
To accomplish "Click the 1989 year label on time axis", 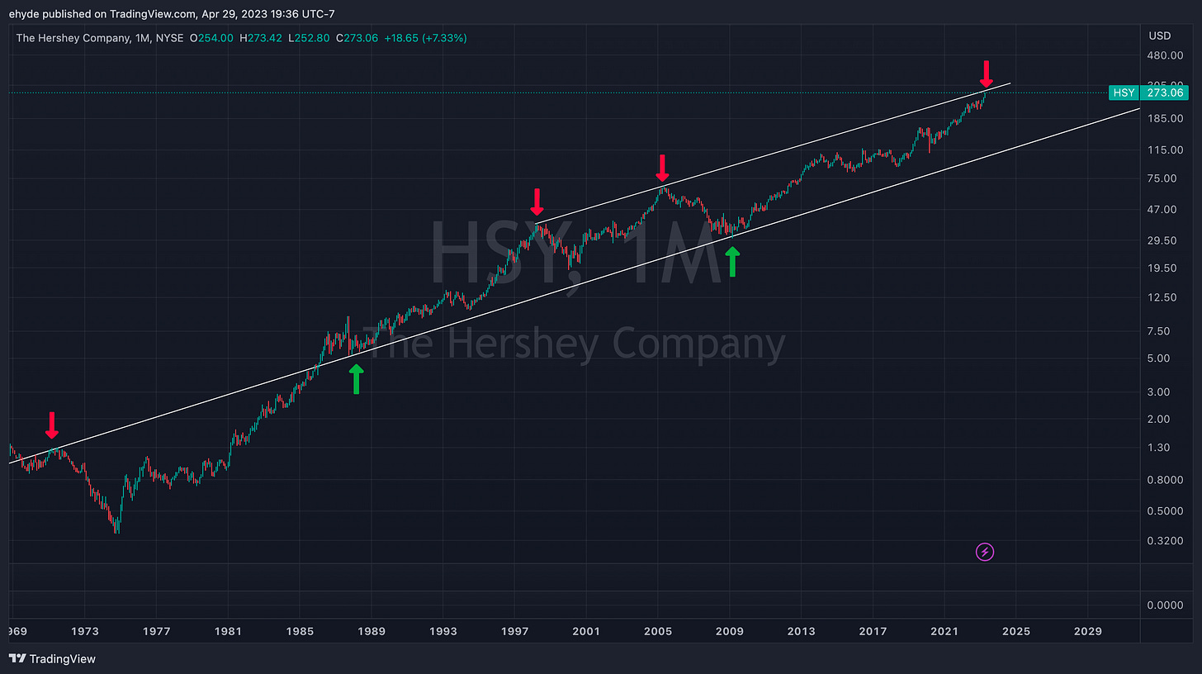I will click(371, 631).
